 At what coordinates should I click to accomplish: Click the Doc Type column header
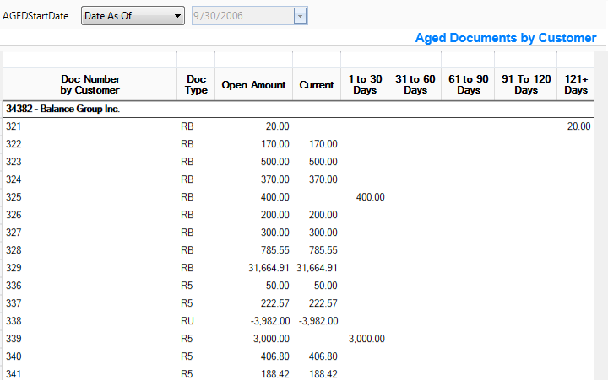pos(196,84)
